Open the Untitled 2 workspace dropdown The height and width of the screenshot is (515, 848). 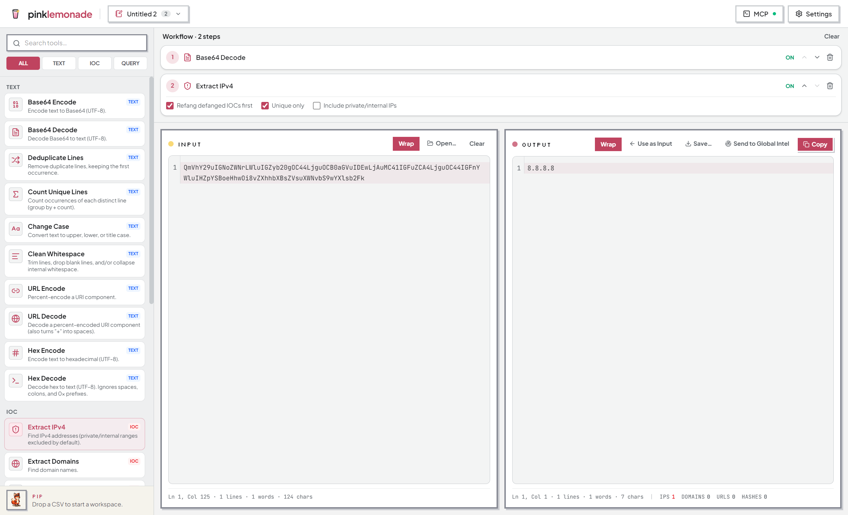coord(148,14)
